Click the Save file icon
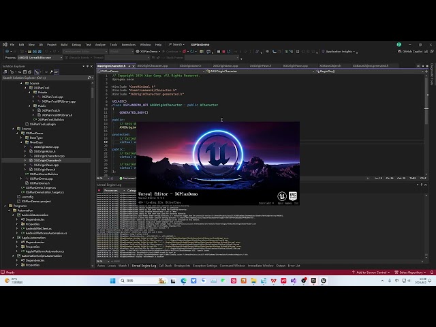The width and height of the screenshot is (436, 327). (35, 52)
